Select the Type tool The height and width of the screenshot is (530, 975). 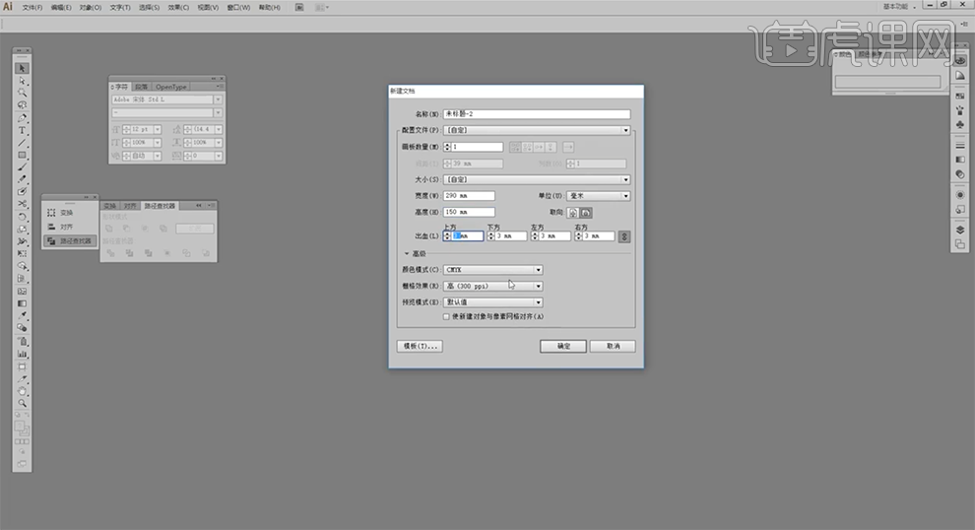coord(22,130)
